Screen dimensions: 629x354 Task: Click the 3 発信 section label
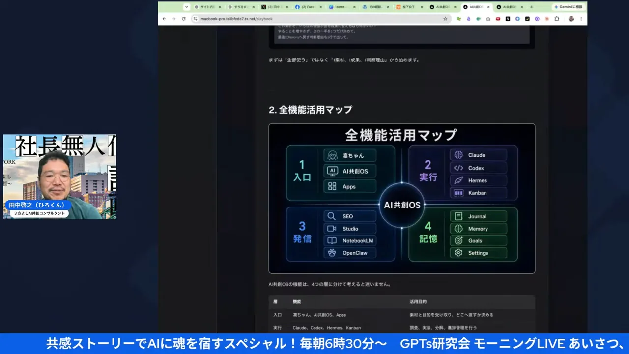(302, 233)
